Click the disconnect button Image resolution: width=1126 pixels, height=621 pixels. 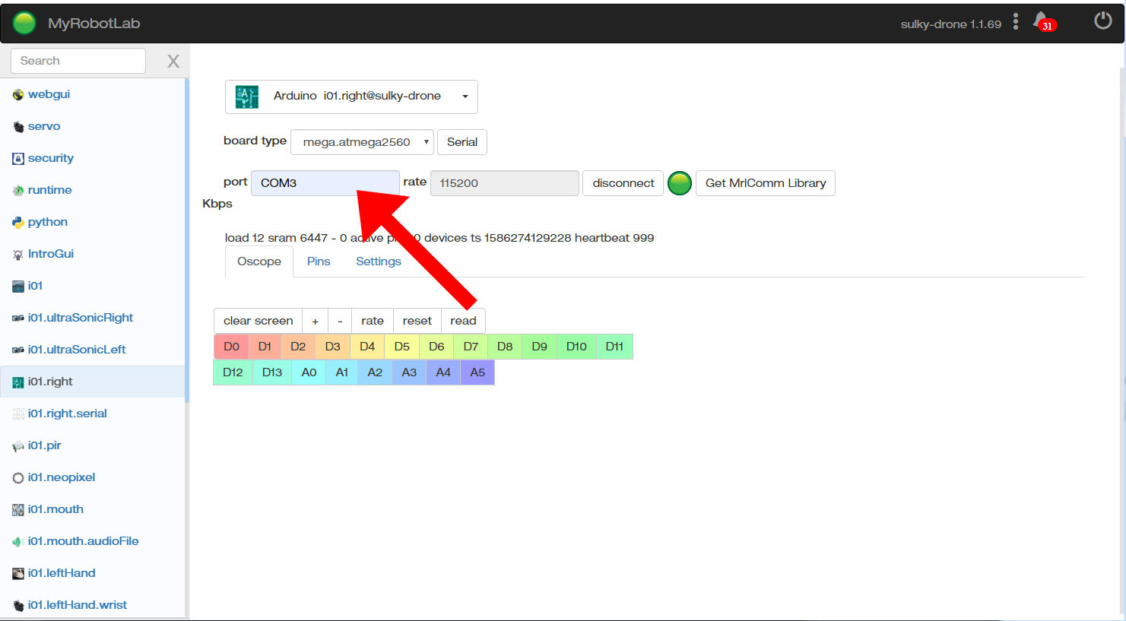tap(623, 183)
